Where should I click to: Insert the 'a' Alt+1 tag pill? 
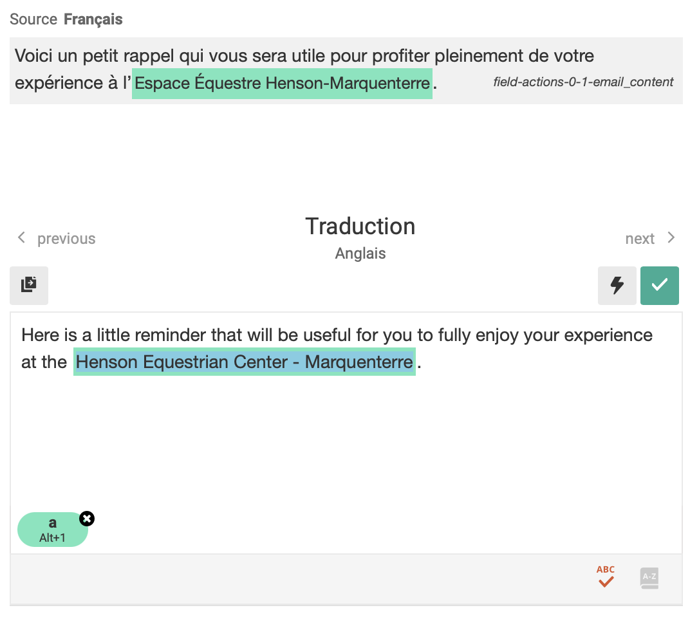53,530
